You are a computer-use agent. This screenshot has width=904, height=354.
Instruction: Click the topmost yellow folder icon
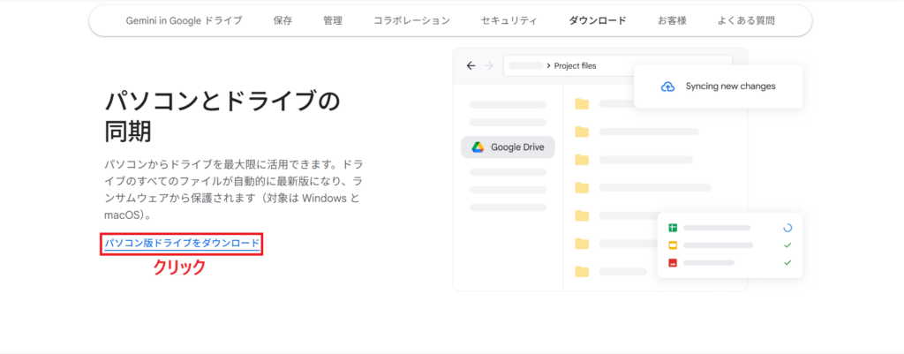coord(581,104)
